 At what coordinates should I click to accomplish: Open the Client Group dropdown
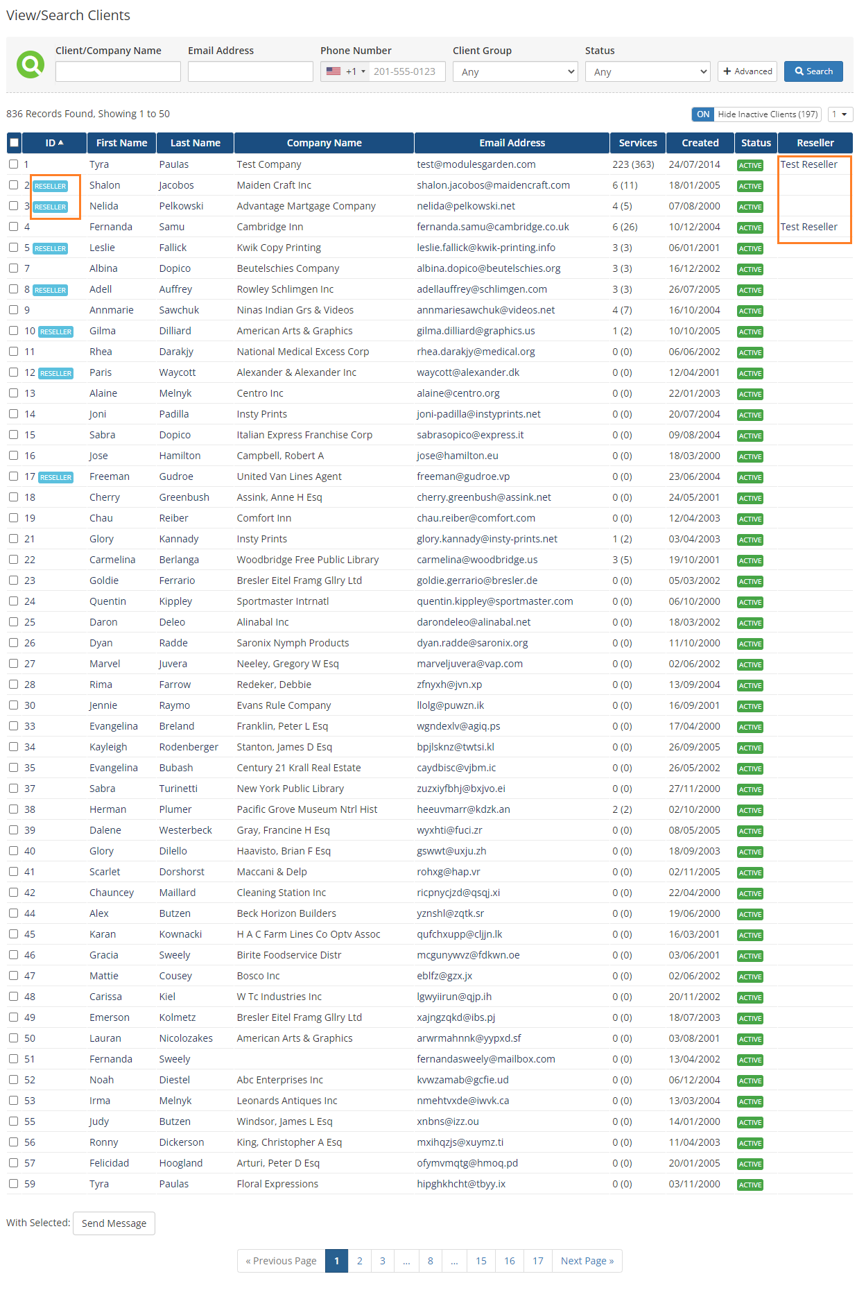pyautogui.click(x=514, y=71)
